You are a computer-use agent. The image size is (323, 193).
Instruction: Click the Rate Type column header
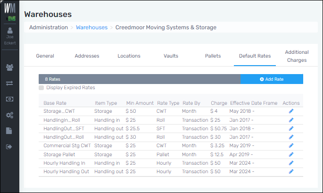(168, 103)
